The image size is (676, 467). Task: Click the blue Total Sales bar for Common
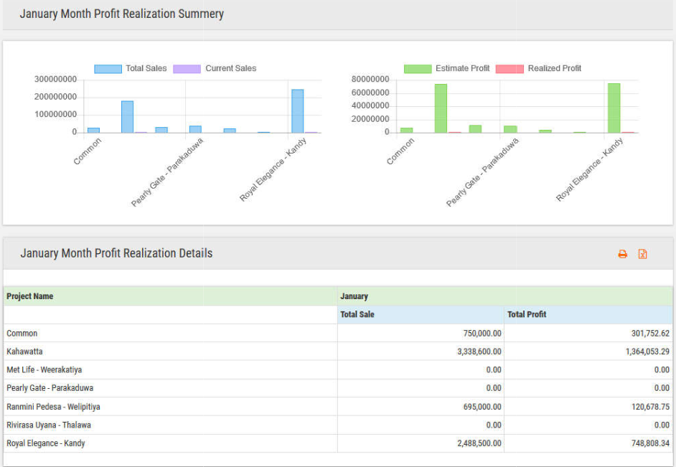pyautogui.click(x=93, y=130)
